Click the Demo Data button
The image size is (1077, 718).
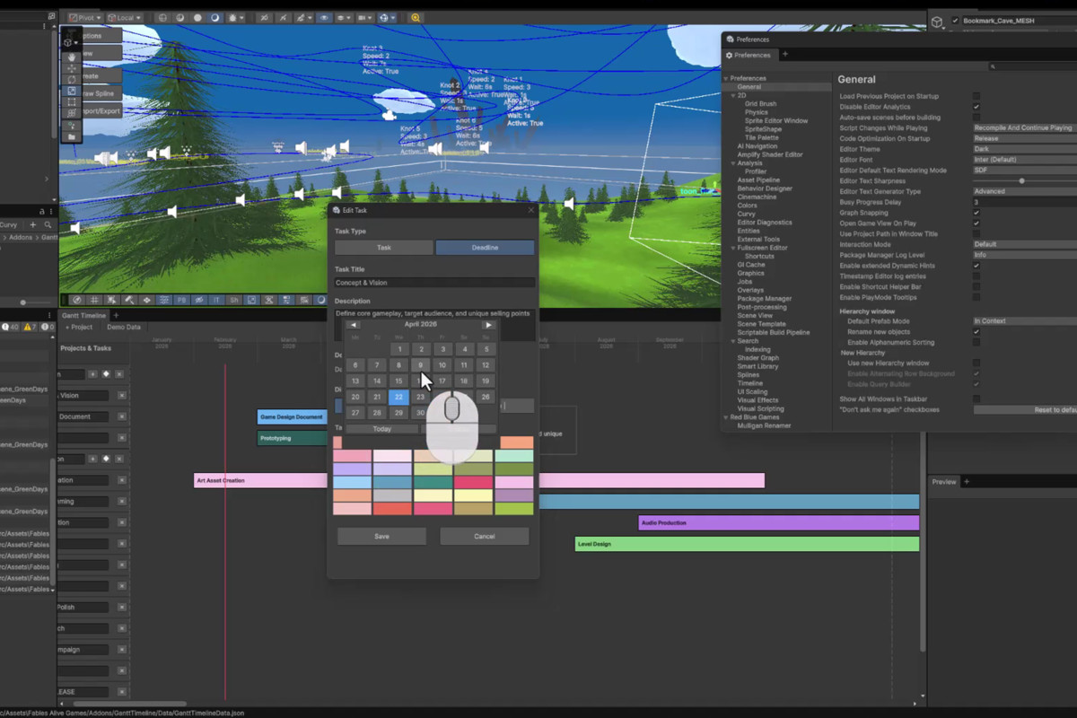click(x=124, y=328)
